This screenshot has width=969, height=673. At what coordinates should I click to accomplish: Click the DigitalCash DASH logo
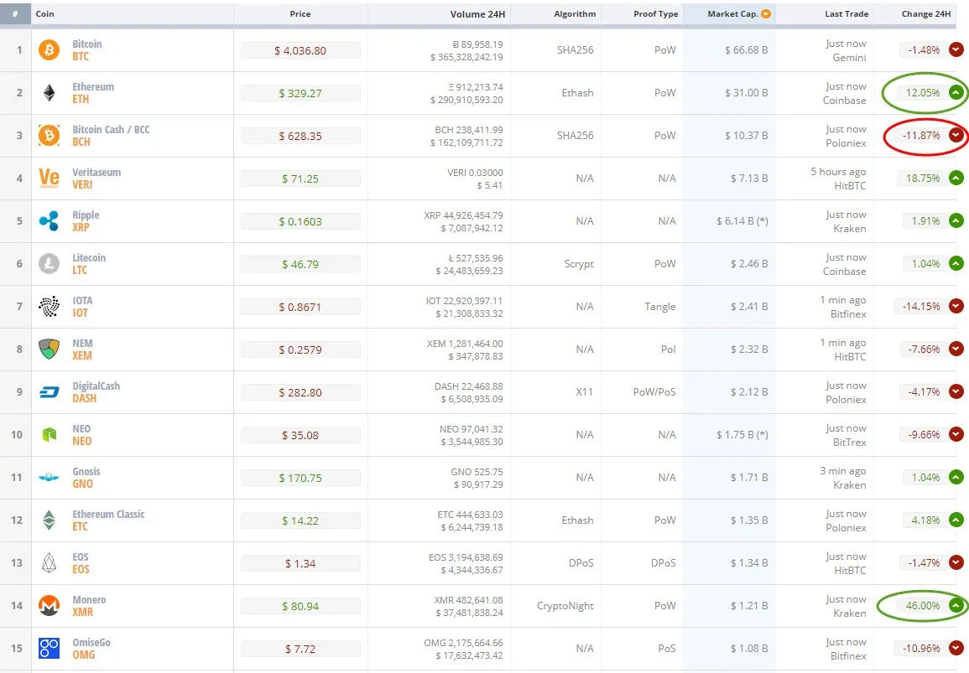click(49, 391)
